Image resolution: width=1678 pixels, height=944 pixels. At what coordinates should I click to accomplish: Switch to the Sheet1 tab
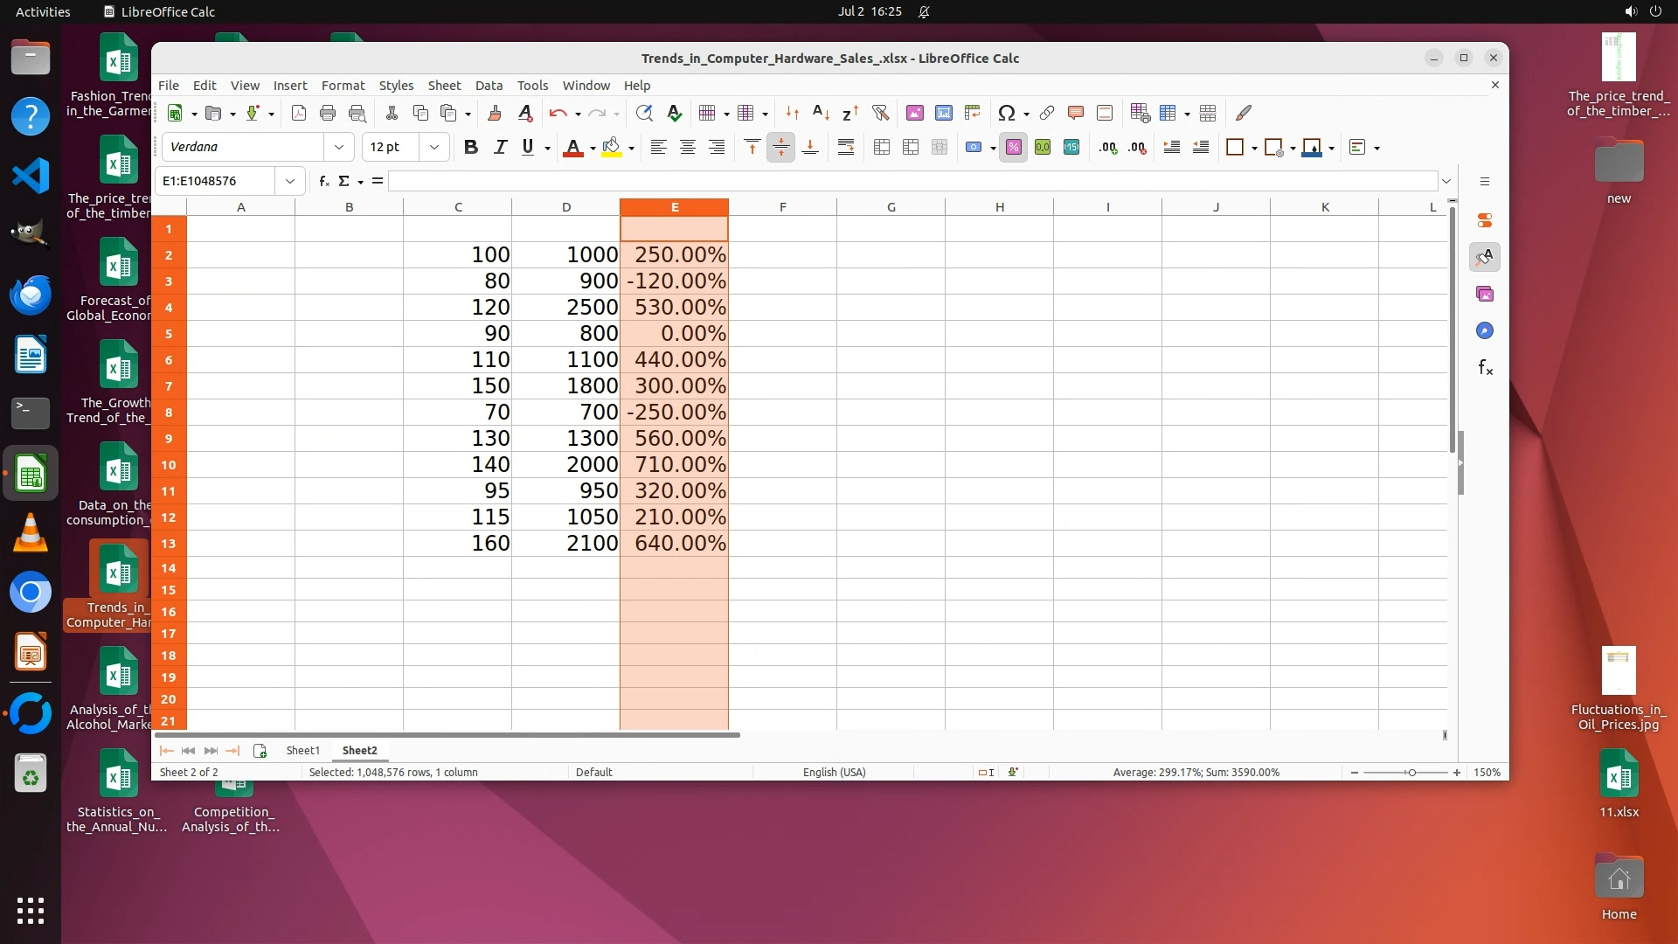[x=302, y=750]
